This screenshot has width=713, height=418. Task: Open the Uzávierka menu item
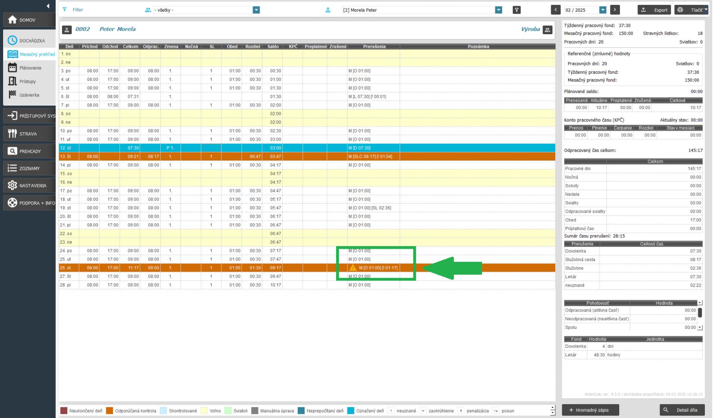[x=29, y=95]
